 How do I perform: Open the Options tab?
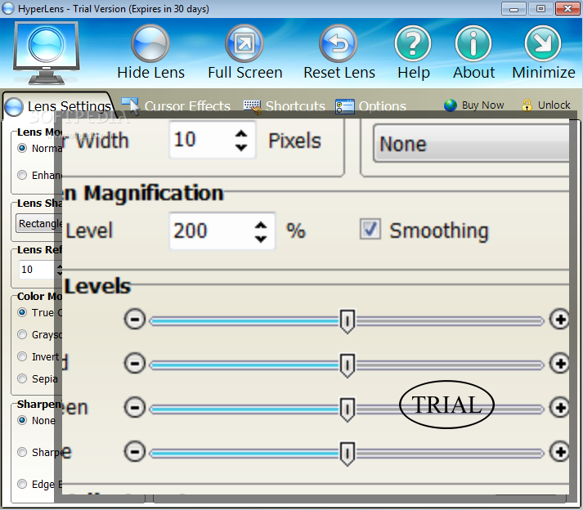[x=370, y=106]
